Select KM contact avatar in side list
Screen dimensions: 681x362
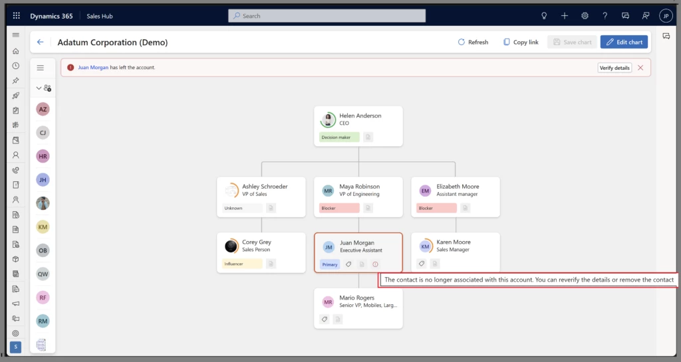[x=43, y=226]
